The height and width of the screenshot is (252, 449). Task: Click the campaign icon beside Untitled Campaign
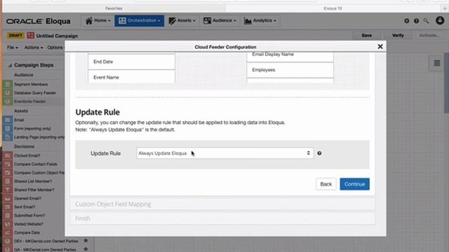pos(30,36)
